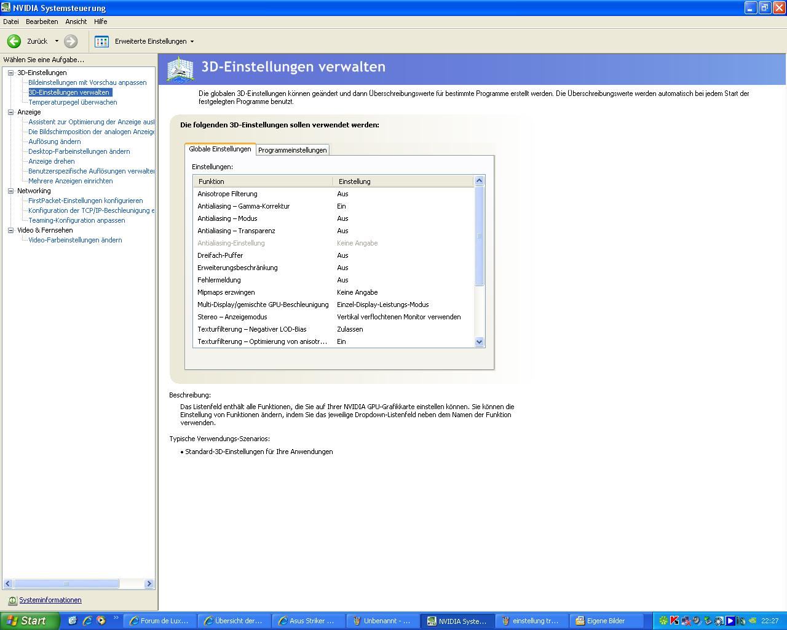Select the Antialiasing – Transparenz row
Image resolution: width=787 pixels, height=630 pixels.
click(334, 231)
